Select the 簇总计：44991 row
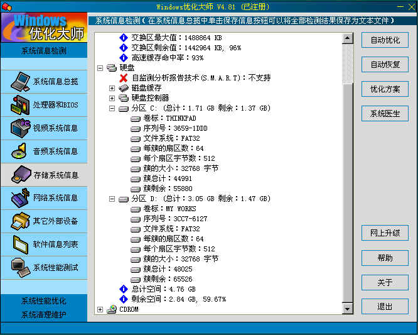 click(168, 178)
